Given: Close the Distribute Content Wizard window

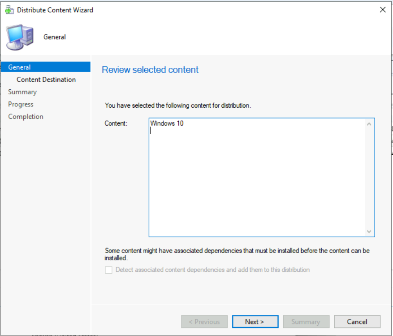Looking at the screenshot, I should coord(383,10).
